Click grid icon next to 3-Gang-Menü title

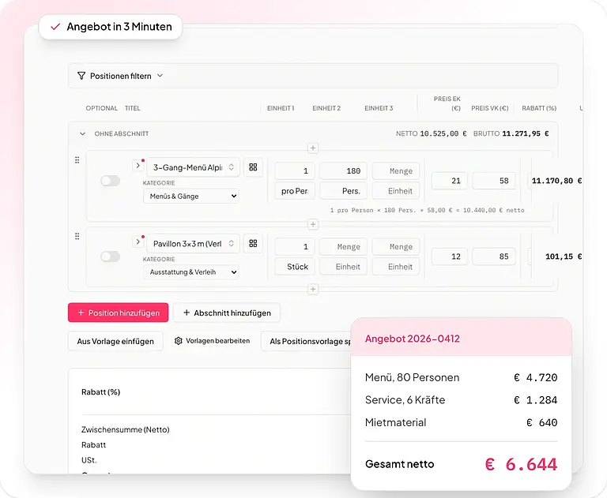pos(253,167)
